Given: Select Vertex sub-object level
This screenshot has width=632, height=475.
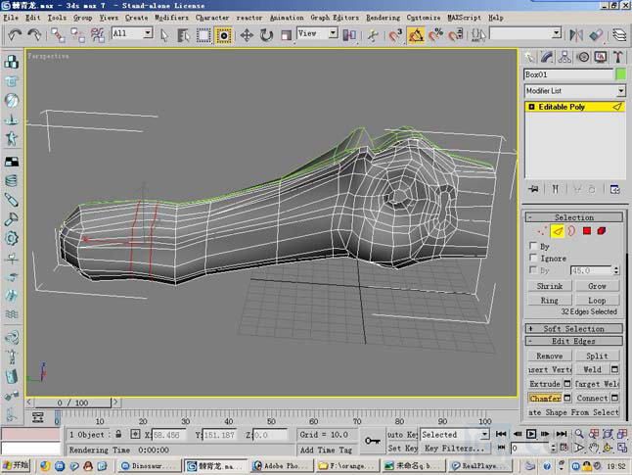Looking at the screenshot, I should (x=542, y=231).
